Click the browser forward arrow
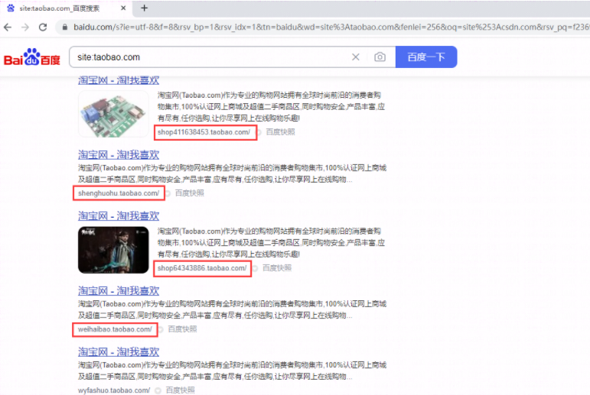The height and width of the screenshot is (395, 590). click(x=25, y=27)
